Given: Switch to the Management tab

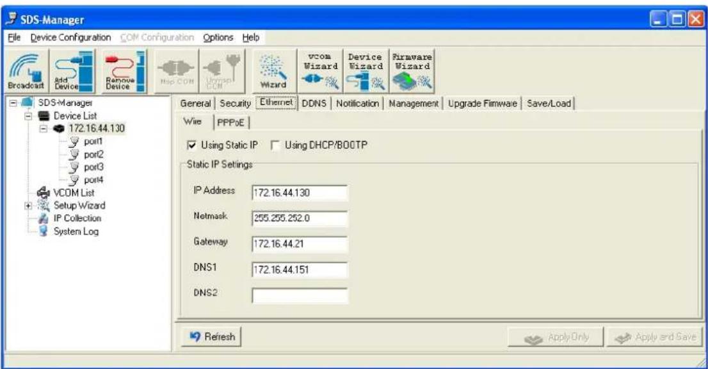Looking at the screenshot, I should (414, 103).
